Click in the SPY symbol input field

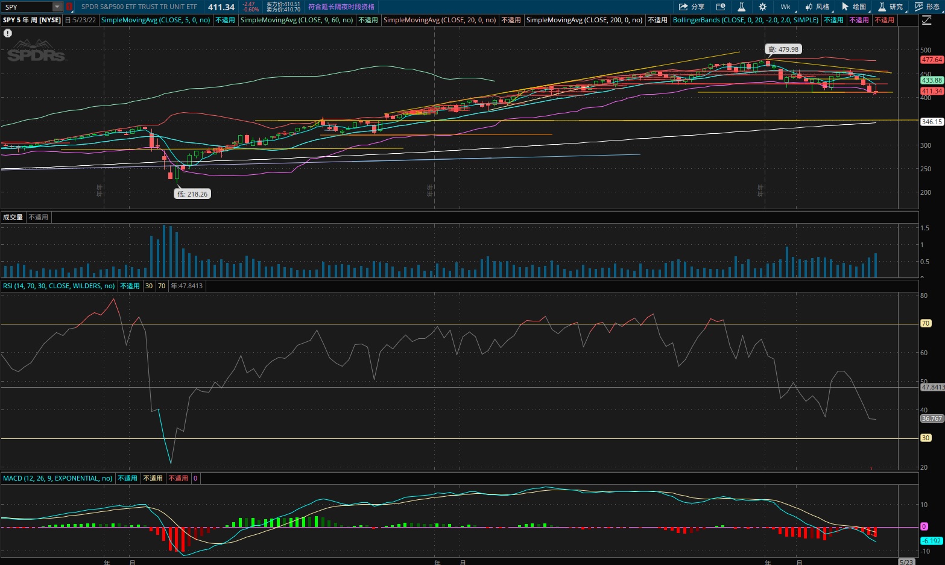27,7
